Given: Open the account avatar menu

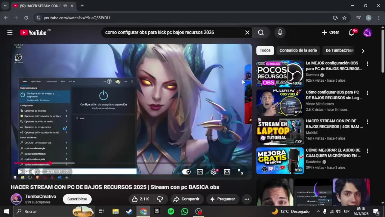Looking at the screenshot, I should point(368,32).
